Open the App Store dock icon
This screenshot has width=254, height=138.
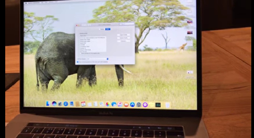[x=132, y=105]
